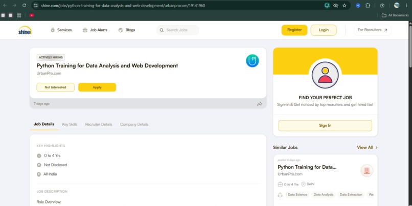
Task: Open Chrome three-dot menu
Action: pos(406,6)
